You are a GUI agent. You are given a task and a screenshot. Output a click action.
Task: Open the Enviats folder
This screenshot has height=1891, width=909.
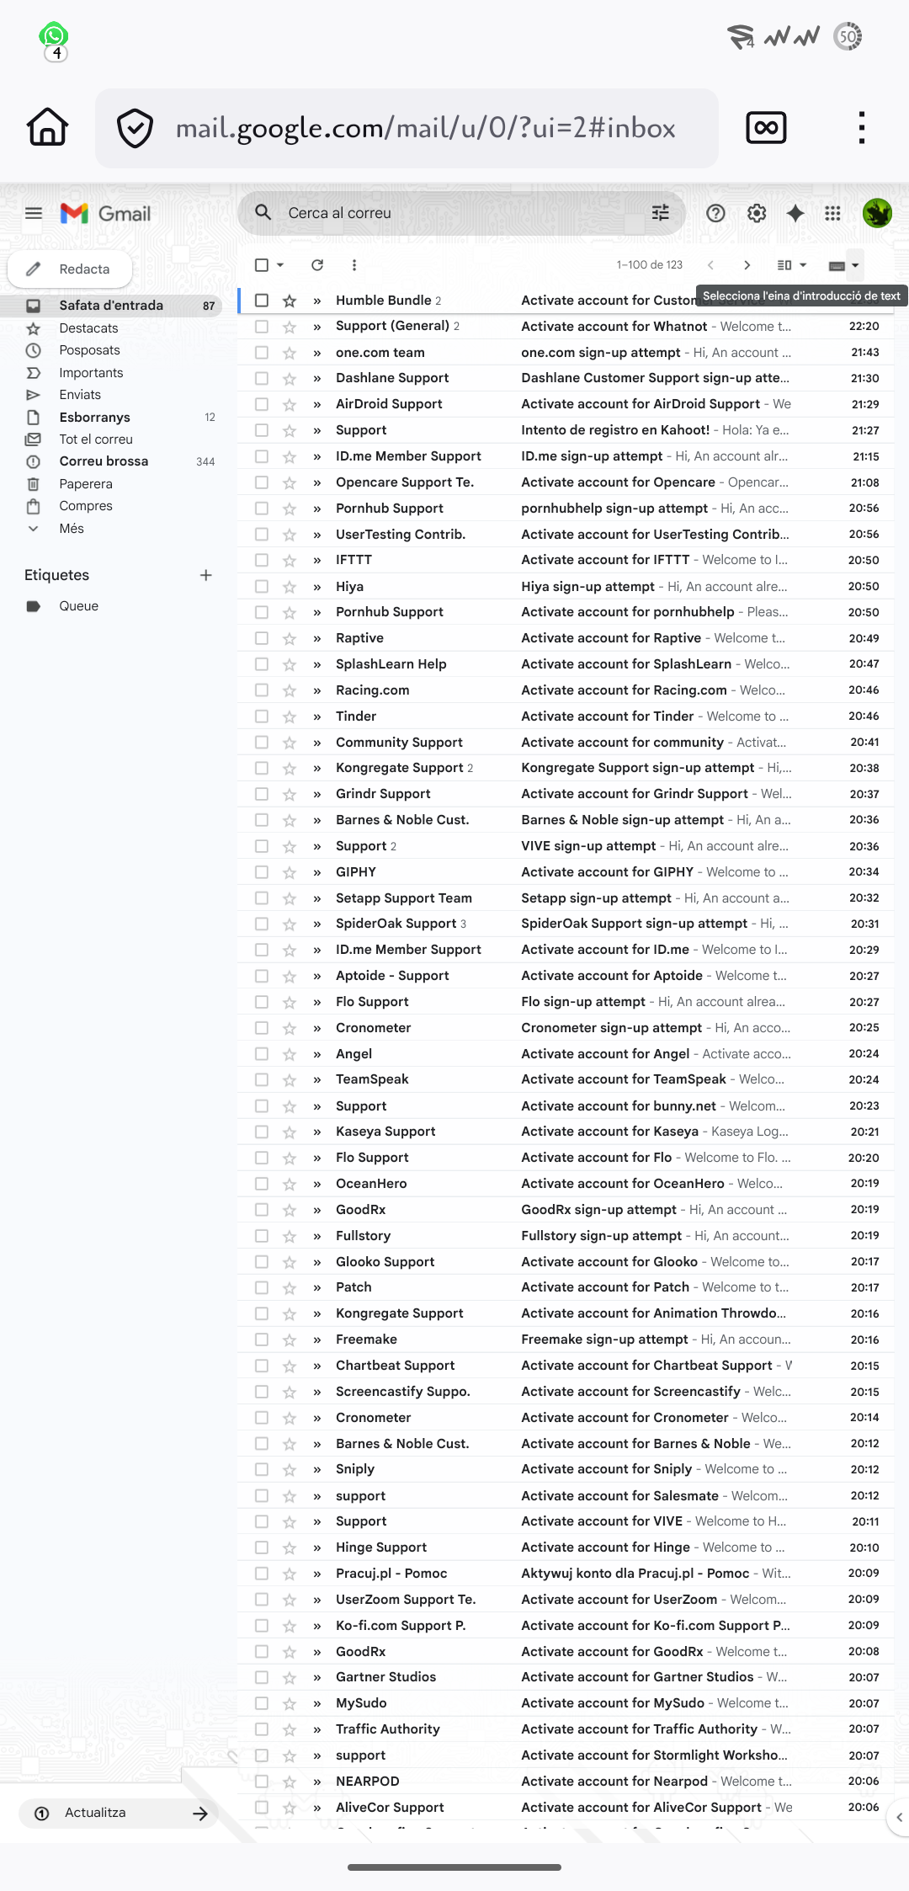coord(80,395)
